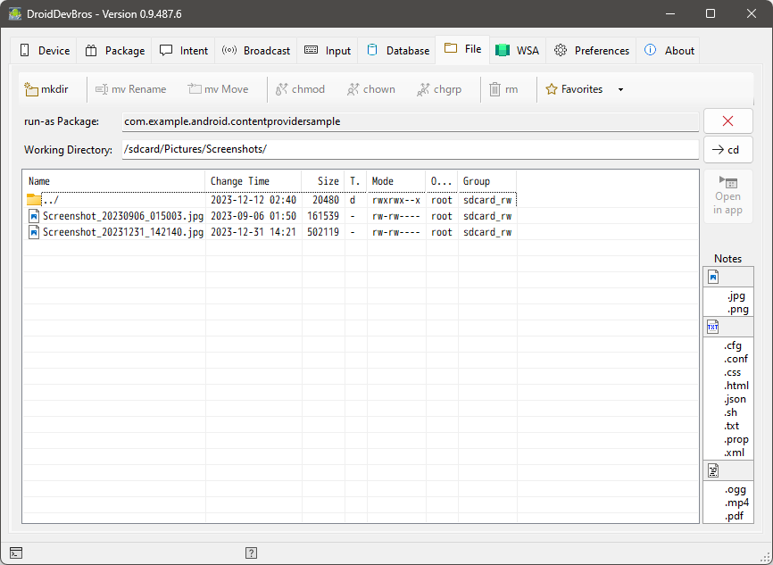Select Screenshot_20231231_142140.jpg image file icon
Screen dimensions: 773x565
coord(34,232)
